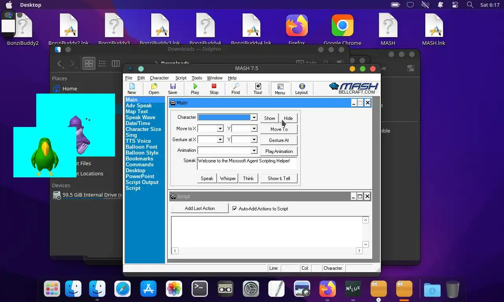
Task: Select Adv Speak in the sidebar
Action: tap(139, 105)
